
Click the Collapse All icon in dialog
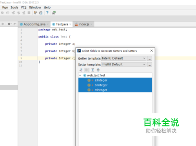coord(98,70)
